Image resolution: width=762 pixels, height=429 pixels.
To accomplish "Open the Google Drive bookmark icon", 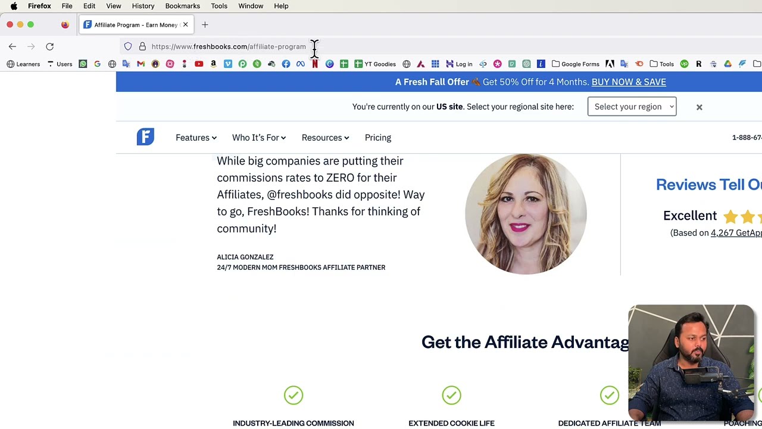I will pos(727,64).
